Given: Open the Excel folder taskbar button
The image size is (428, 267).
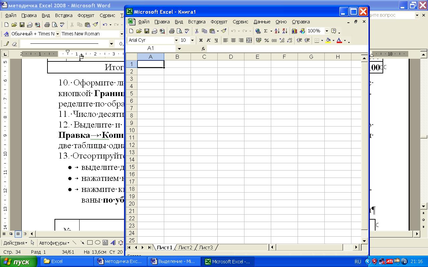Looking at the screenshot, I should pyautogui.click(x=67, y=261).
